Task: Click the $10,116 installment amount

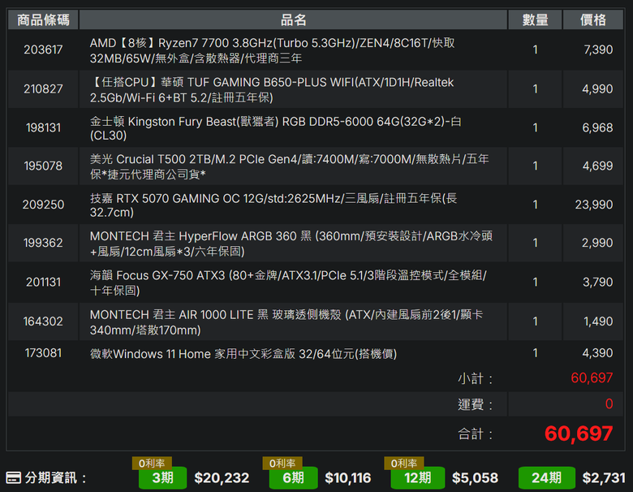Action: click(x=348, y=478)
